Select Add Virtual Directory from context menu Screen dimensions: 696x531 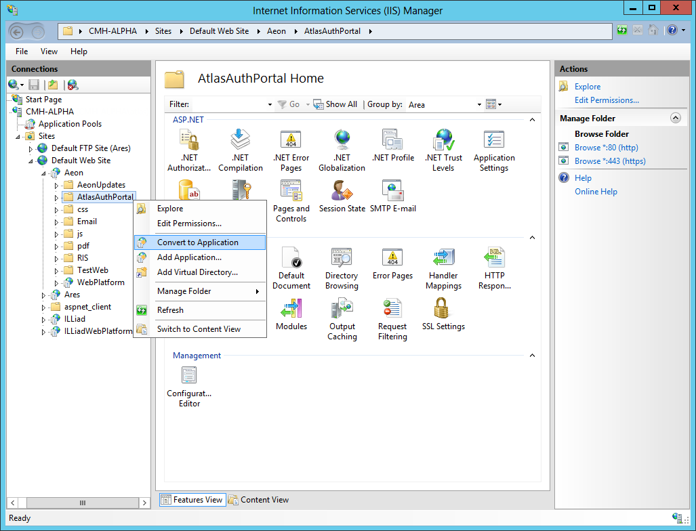[x=197, y=272]
